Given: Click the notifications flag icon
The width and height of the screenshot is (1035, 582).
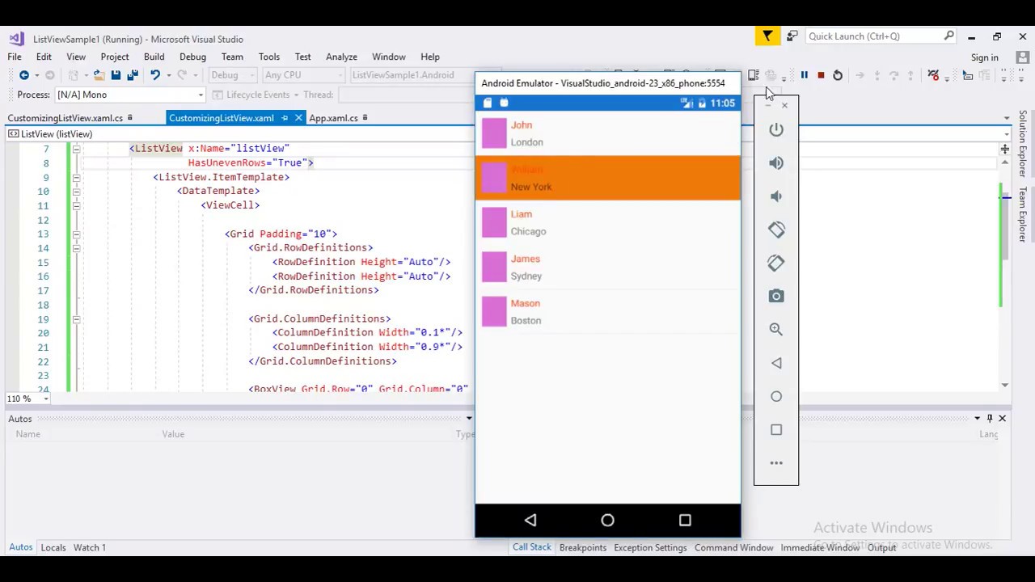Looking at the screenshot, I should [x=767, y=36].
